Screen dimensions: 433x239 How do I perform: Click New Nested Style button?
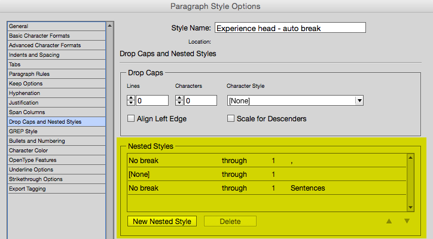click(162, 221)
